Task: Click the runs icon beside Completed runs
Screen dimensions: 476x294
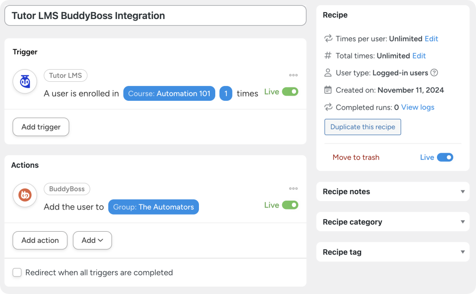Action: pos(329,107)
